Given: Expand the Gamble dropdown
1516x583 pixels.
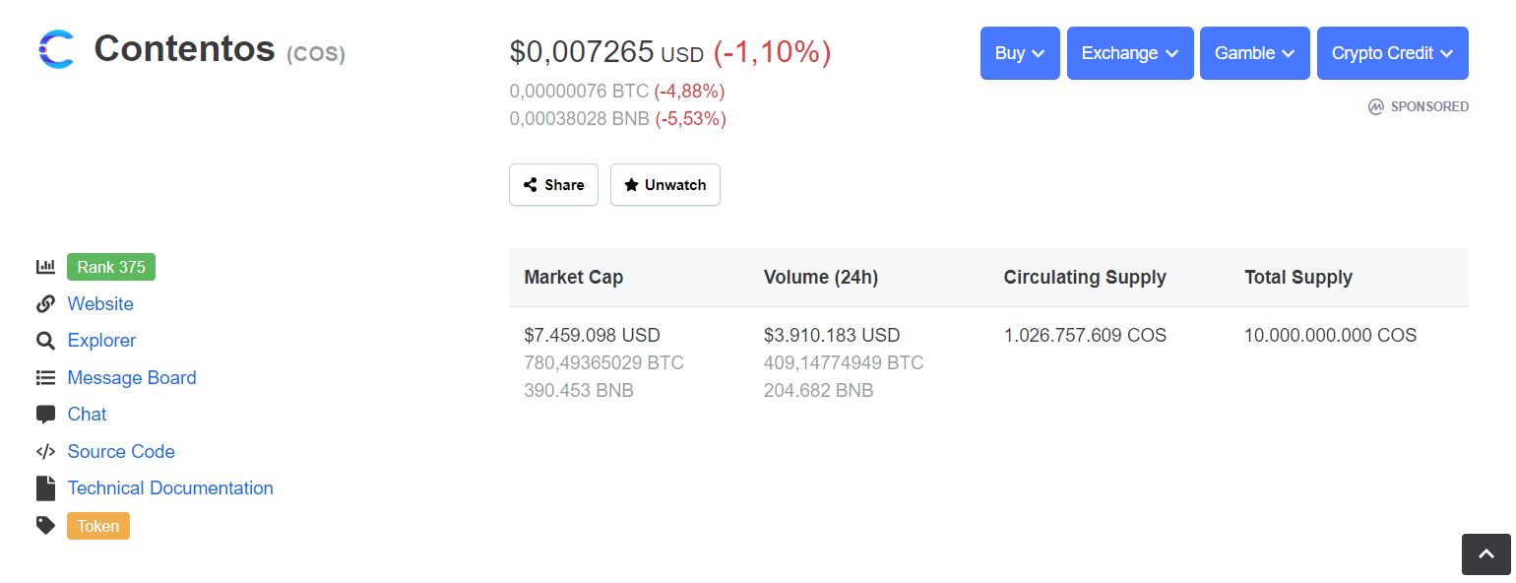Looking at the screenshot, I should 1254,53.
